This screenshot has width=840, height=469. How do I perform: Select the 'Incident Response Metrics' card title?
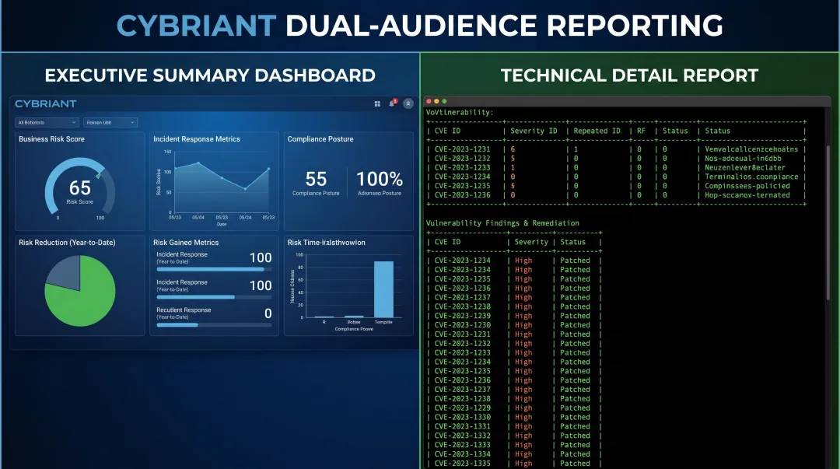click(197, 138)
